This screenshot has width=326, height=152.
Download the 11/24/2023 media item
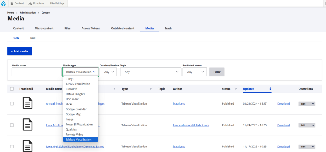[x=283, y=125]
